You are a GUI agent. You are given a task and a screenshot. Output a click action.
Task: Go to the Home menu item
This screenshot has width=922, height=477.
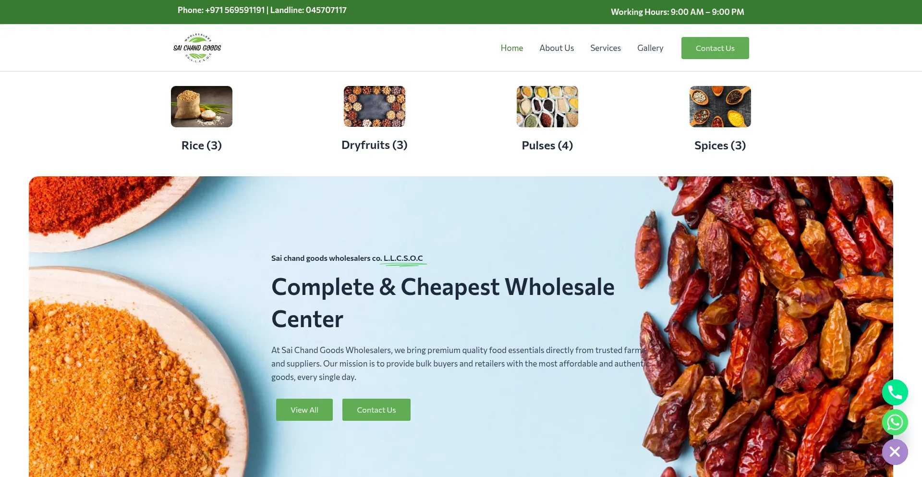512,48
